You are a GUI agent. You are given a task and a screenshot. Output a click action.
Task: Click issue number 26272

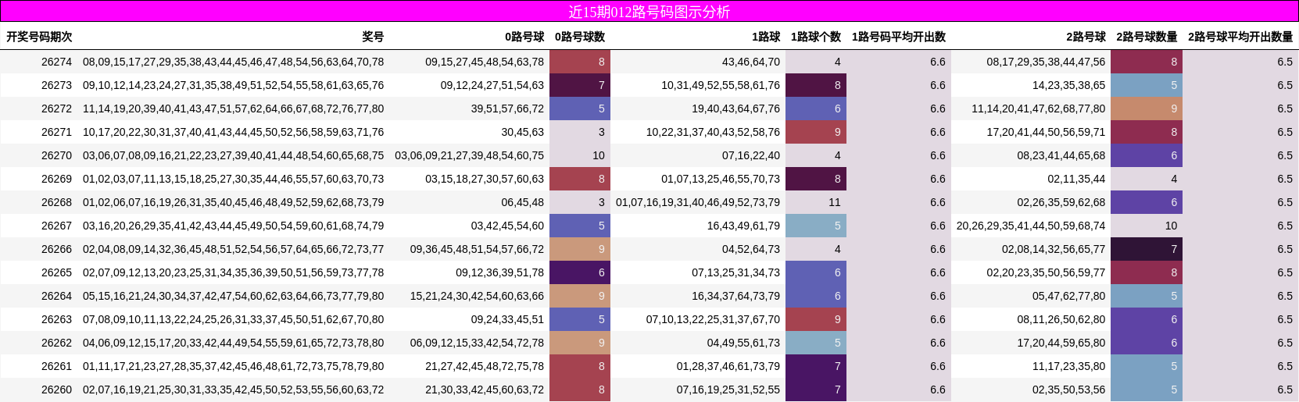tap(56, 109)
